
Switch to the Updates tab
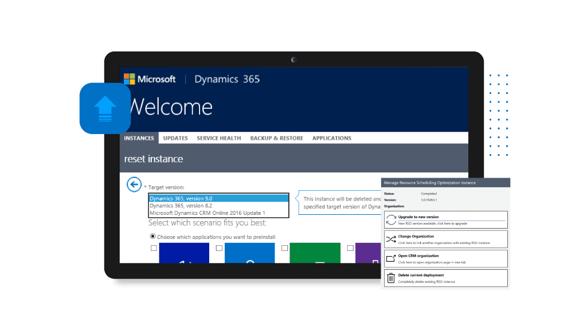(x=175, y=138)
